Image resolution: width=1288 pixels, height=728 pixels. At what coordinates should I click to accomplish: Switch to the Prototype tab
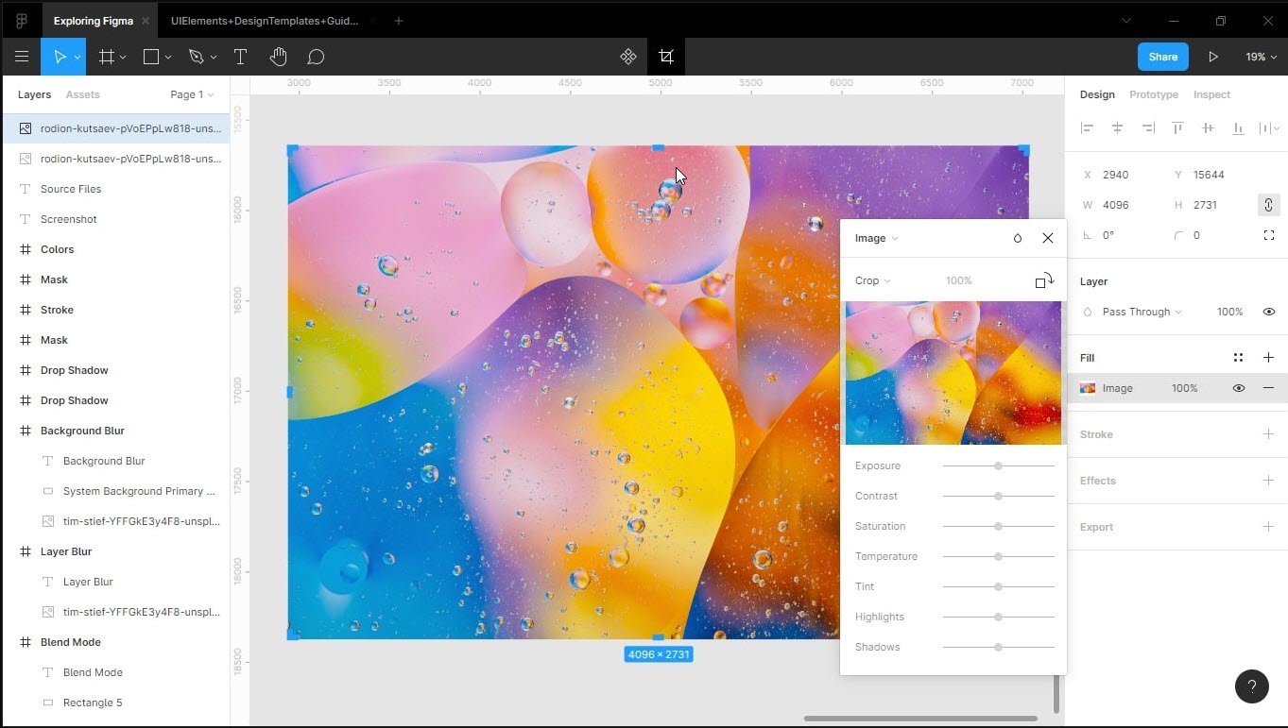1154,94
